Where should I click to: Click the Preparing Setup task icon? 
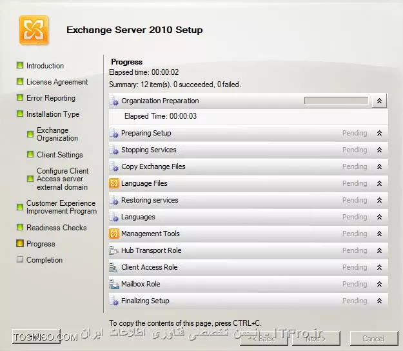[114, 133]
